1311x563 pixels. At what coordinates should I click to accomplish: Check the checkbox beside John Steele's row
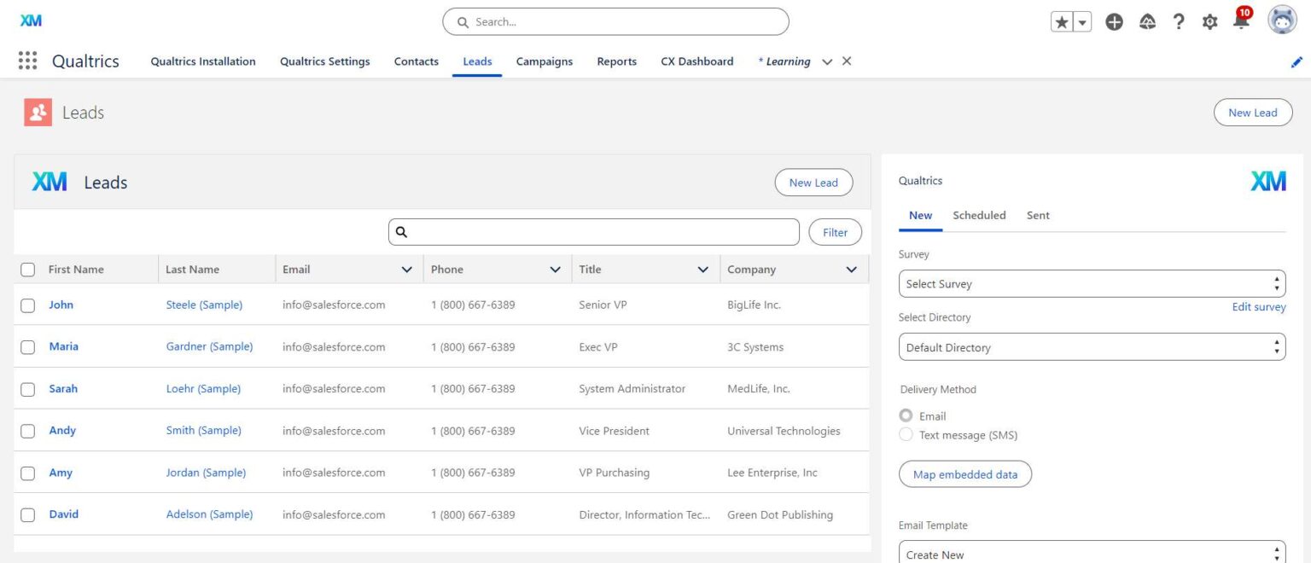[x=27, y=305]
